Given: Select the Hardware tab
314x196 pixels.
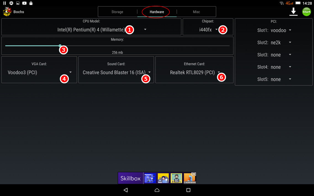Looking at the screenshot, I should [157, 12].
